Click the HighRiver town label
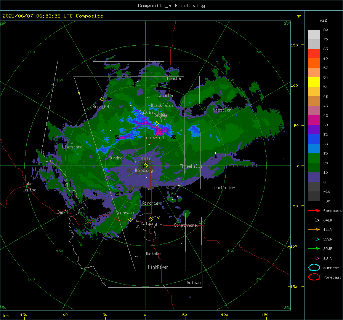Viewport: 343px width, 320px height. (158, 267)
